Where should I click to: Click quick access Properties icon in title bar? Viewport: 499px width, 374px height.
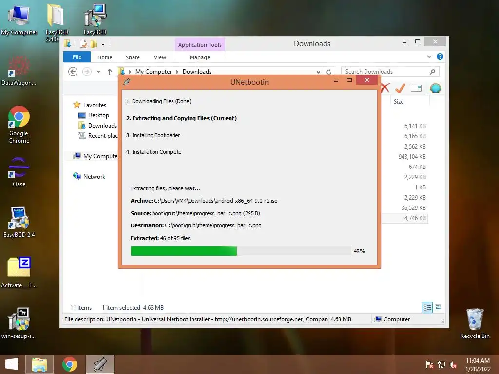coord(83,44)
